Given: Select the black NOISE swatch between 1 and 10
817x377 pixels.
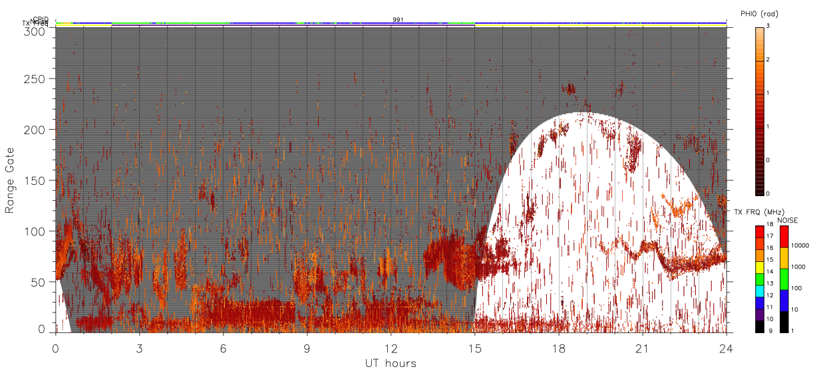Looking at the screenshot, I should pyautogui.click(x=784, y=322).
